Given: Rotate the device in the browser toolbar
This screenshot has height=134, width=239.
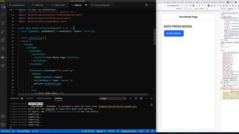Looking at the screenshot, I should tap(207, 9).
